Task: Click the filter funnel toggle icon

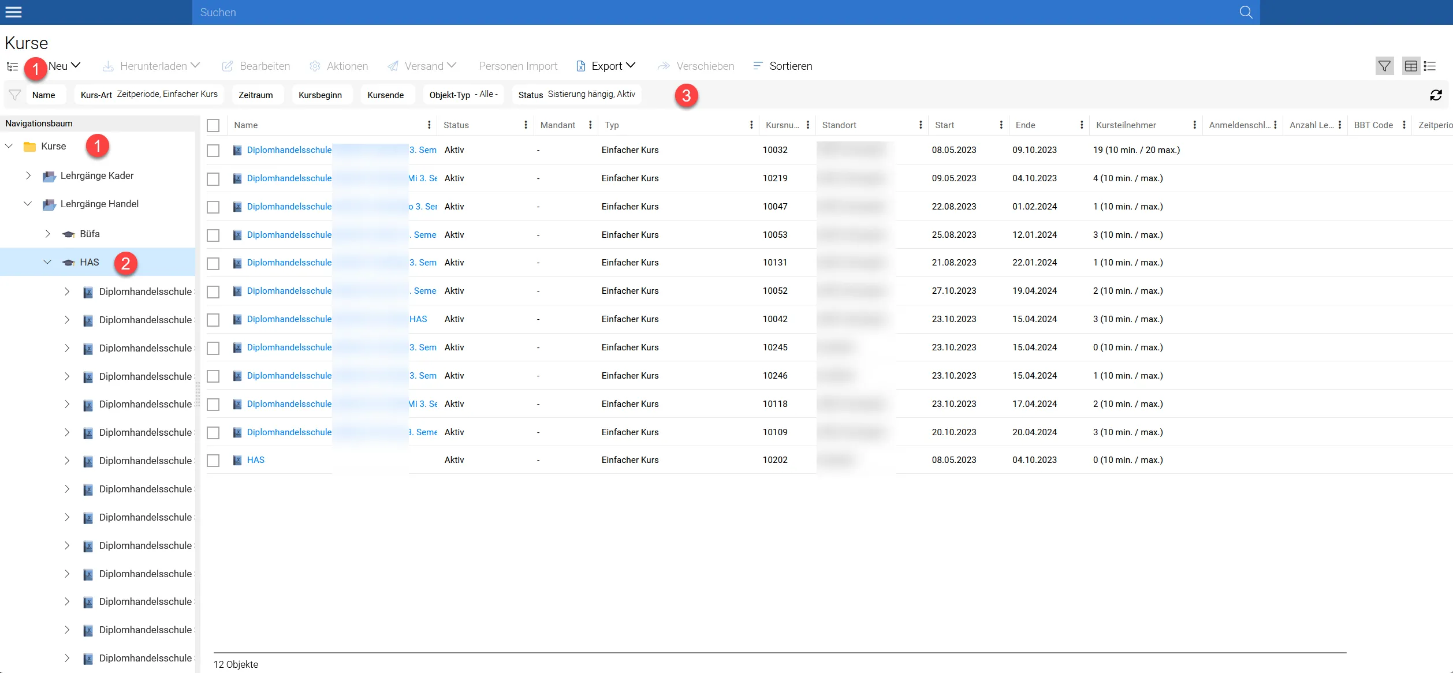Action: click(1384, 66)
